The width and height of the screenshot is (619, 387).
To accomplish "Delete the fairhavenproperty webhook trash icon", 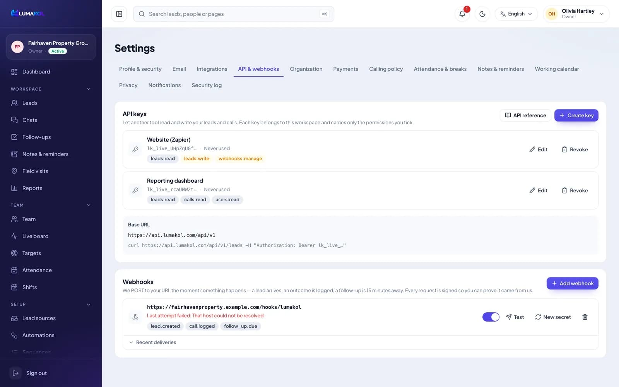I will tap(585, 317).
